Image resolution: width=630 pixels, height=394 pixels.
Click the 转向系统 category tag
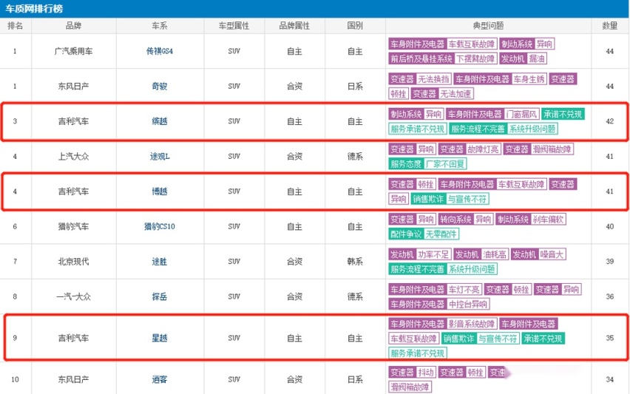click(x=455, y=220)
